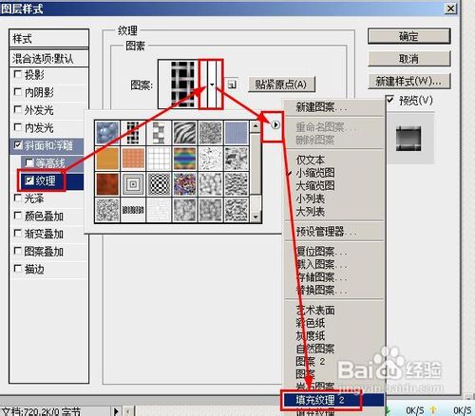The width and height of the screenshot is (475, 416).
Task: Click the pattern picker scroll down arrow
Action: pos(256,217)
